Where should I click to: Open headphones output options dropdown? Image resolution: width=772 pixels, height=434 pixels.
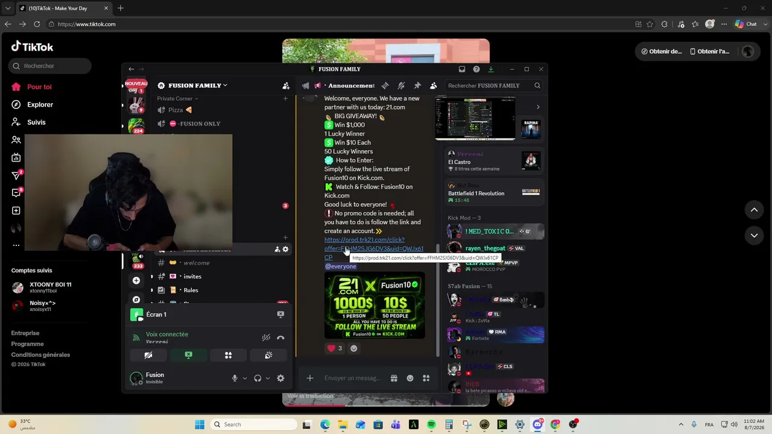click(x=267, y=378)
